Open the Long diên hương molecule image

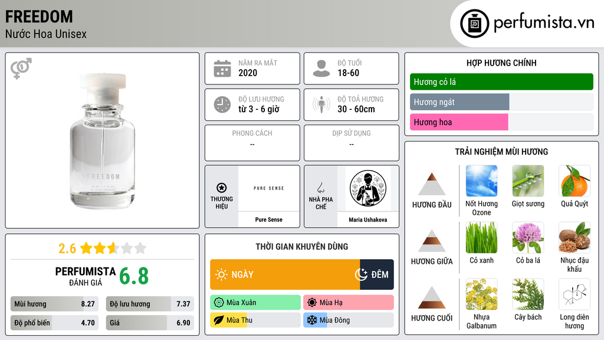(x=575, y=294)
